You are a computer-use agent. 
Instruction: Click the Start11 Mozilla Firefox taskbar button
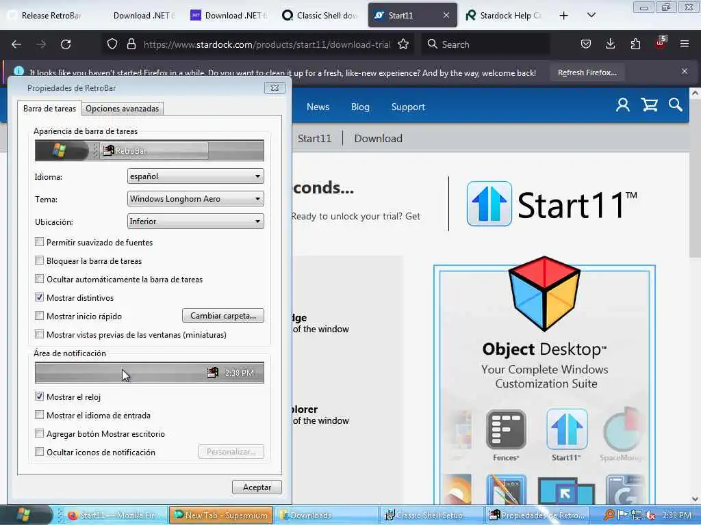116,515
